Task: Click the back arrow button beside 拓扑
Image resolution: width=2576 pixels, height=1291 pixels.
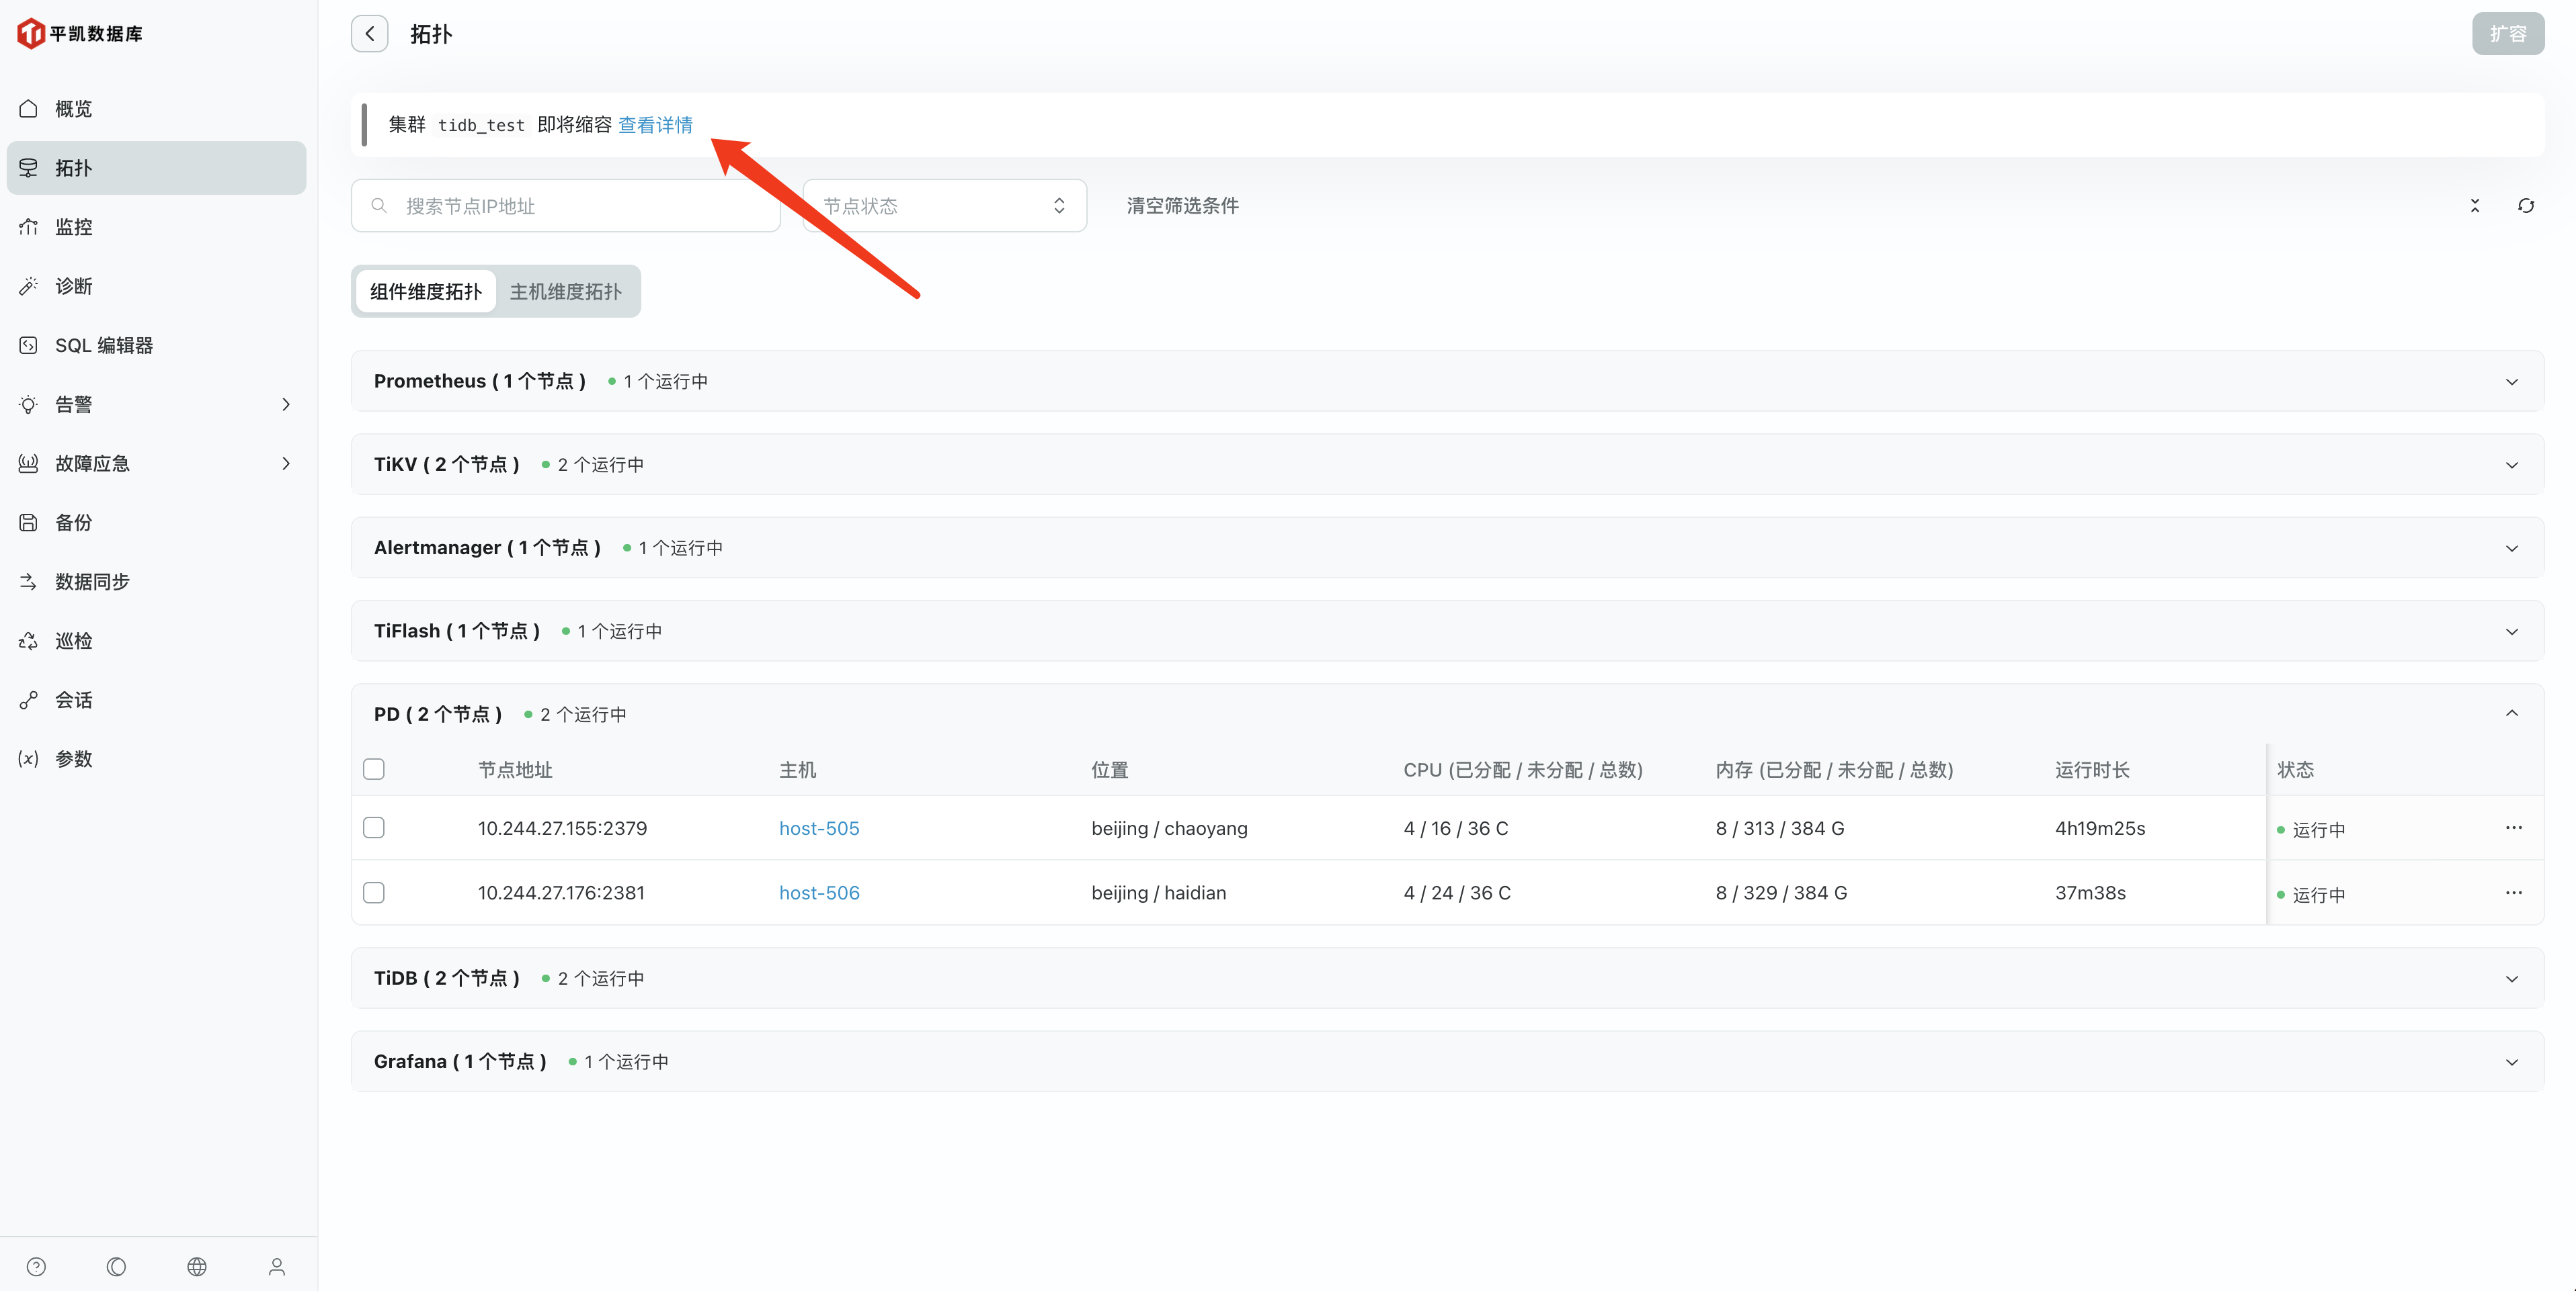Action: click(x=369, y=34)
